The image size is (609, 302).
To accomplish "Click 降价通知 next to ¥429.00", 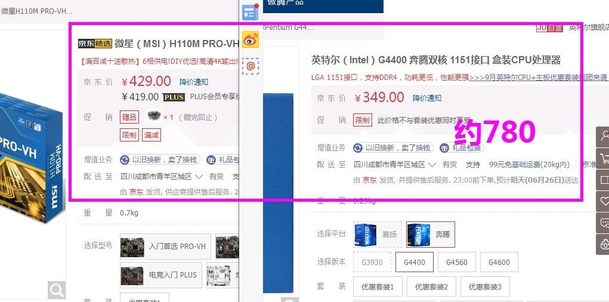I will tap(194, 82).
